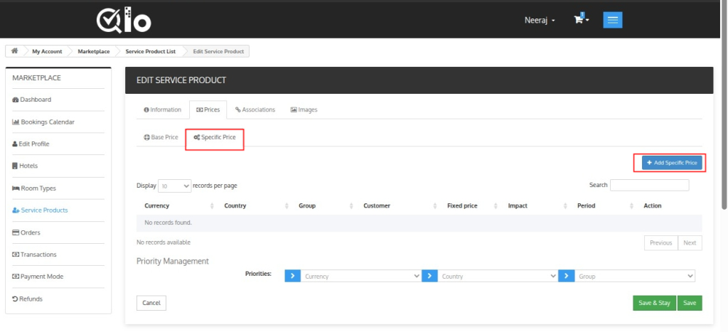Open Hotels in marketplace sidebar
This screenshot has height=332, width=728.
[25, 166]
